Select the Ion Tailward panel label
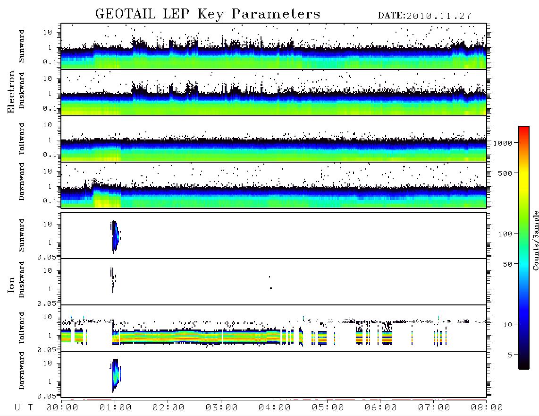The width and height of the screenshot is (539, 416). 22,328
